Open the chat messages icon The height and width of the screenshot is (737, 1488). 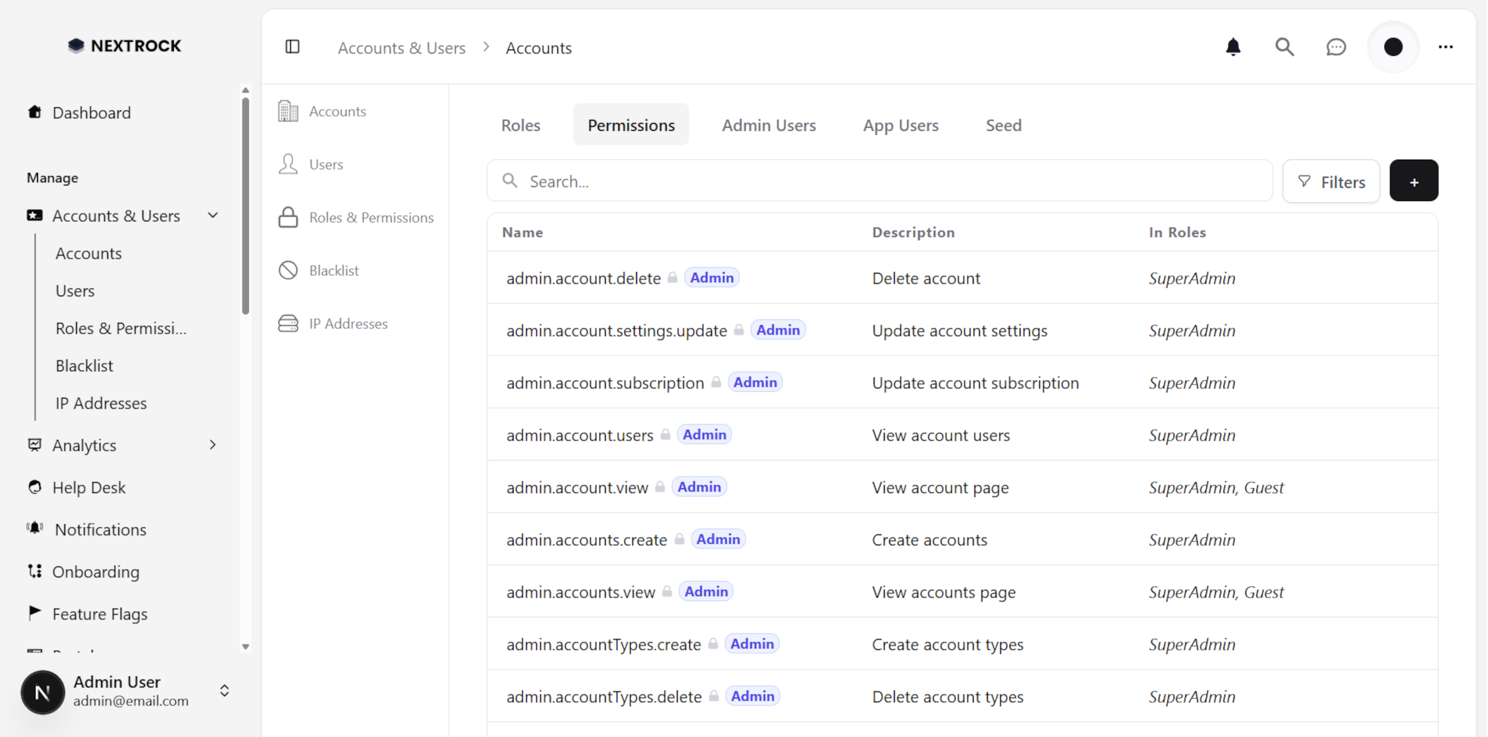(x=1336, y=47)
